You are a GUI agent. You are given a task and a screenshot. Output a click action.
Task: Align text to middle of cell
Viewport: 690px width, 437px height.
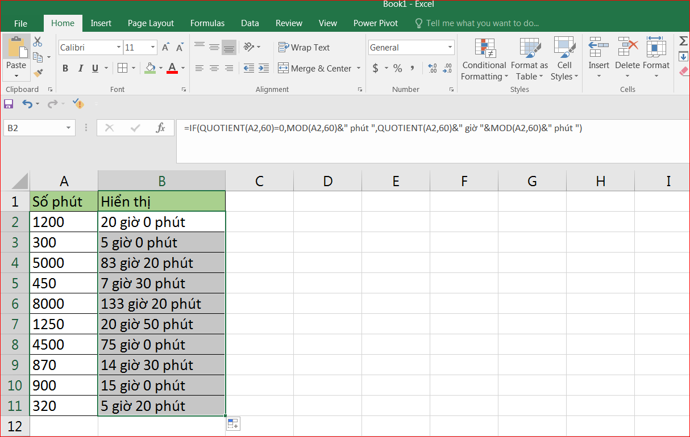click(x=214, y=47)
